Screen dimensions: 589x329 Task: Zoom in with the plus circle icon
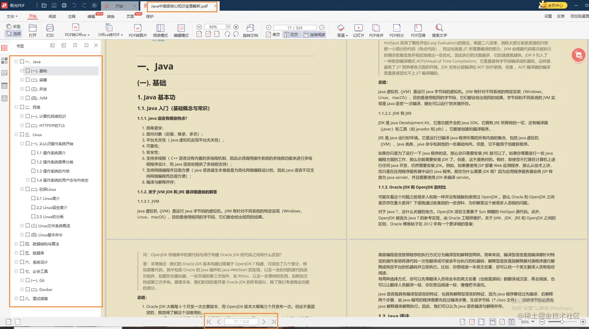pyautogui.click(x=236, y=27)
